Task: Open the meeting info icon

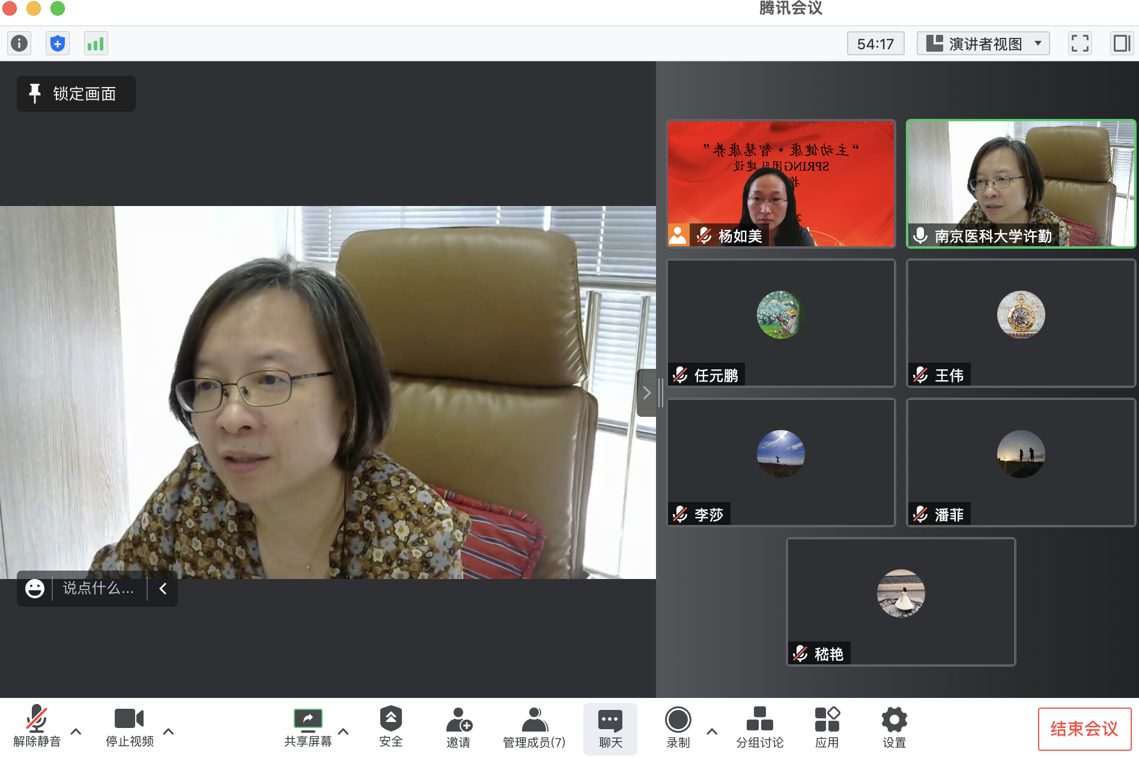Action: (19, 43)
